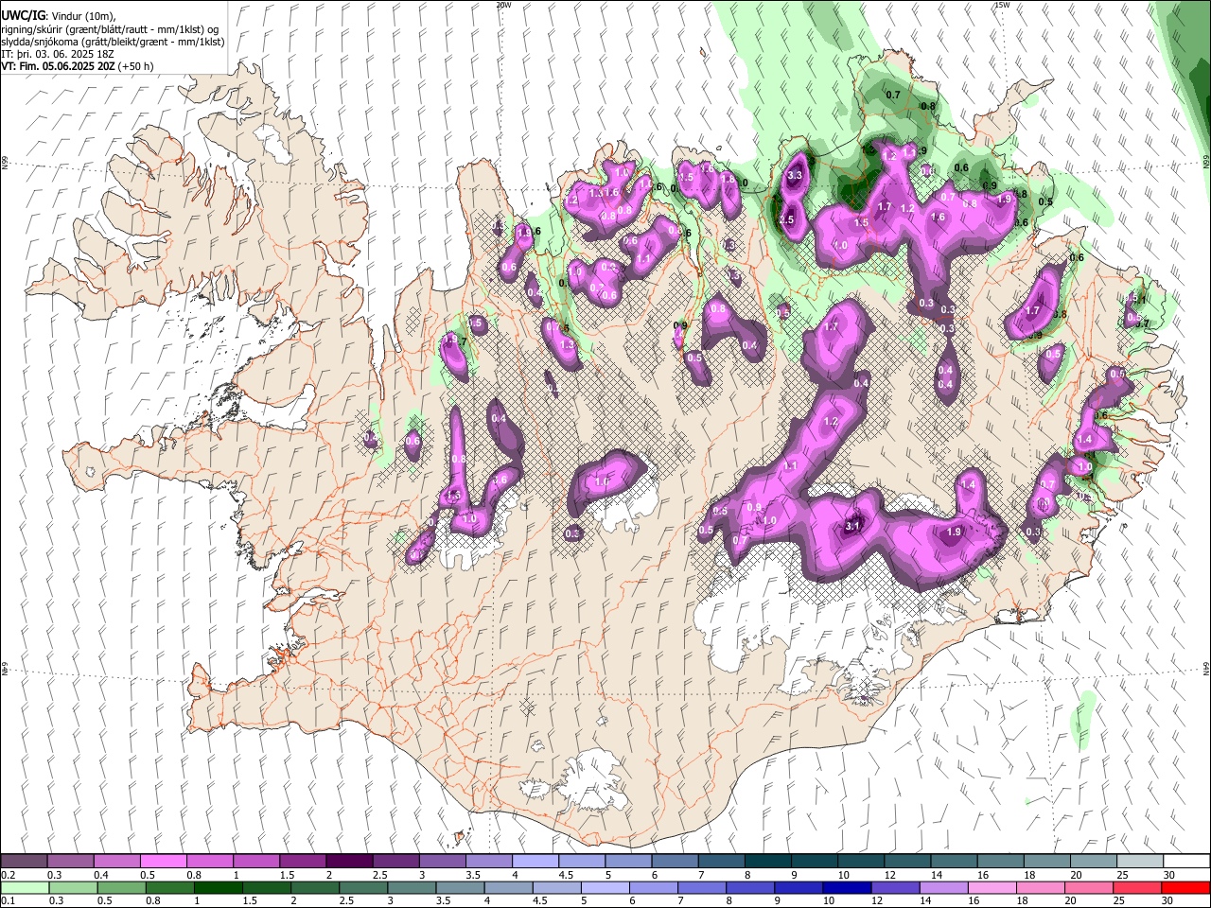The image size is (1211, 908).
Task: Click the 0.1 label in bottom legend row
Action: click(x=8, y=900)
